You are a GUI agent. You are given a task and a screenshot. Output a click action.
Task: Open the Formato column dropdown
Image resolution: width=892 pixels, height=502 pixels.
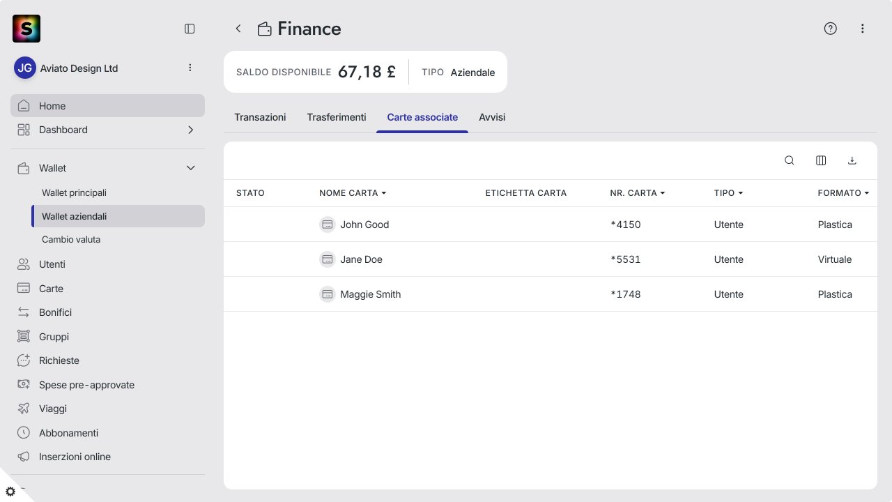(x=844, y=193)
